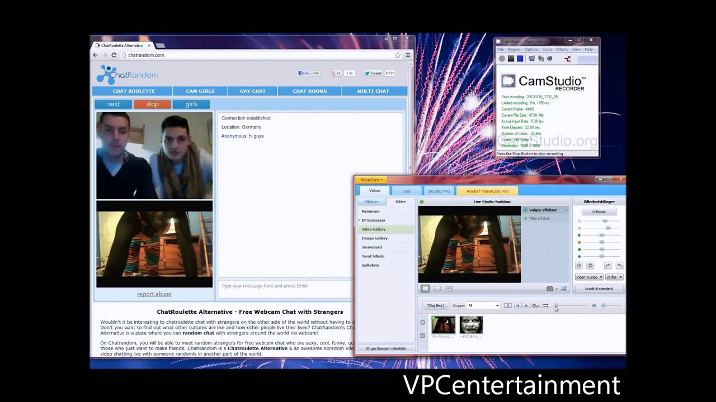Screen dimensions: 716x402
Task: Open the 25 fps dropdown
Action: pyautogui.click(x=614, y=277)
